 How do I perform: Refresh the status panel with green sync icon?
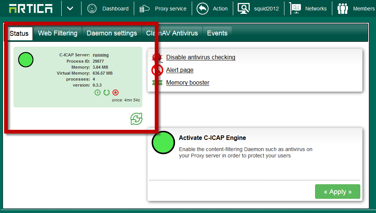(136, 119)
